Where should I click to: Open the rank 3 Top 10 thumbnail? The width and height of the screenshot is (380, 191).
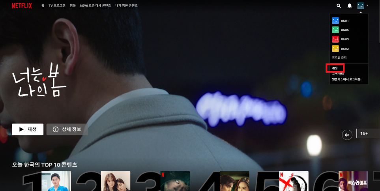point(175,181)
